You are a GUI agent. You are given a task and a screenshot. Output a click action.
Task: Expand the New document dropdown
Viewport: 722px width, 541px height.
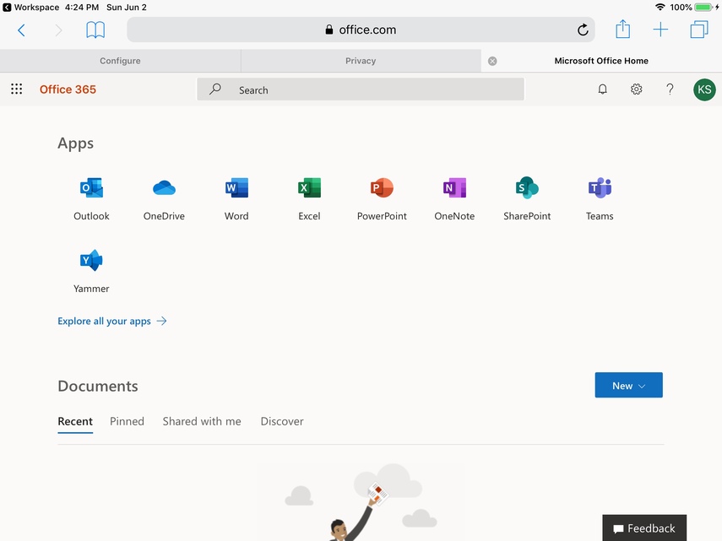(628, 386)
